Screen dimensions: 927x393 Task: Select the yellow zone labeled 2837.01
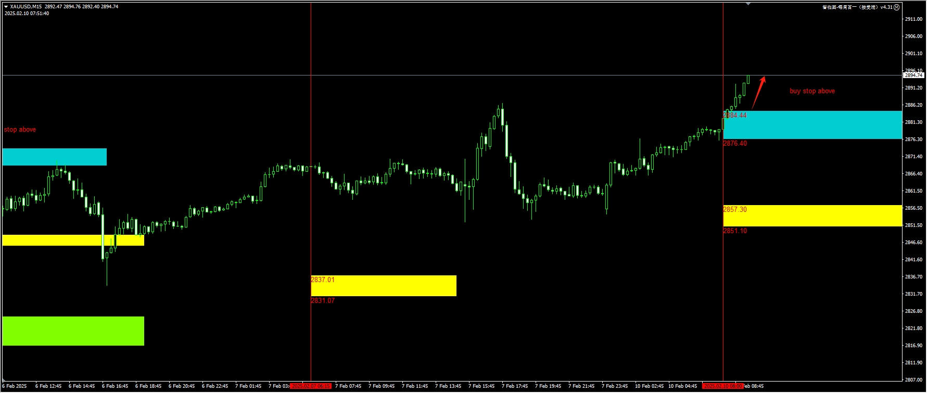pos(384,286)
